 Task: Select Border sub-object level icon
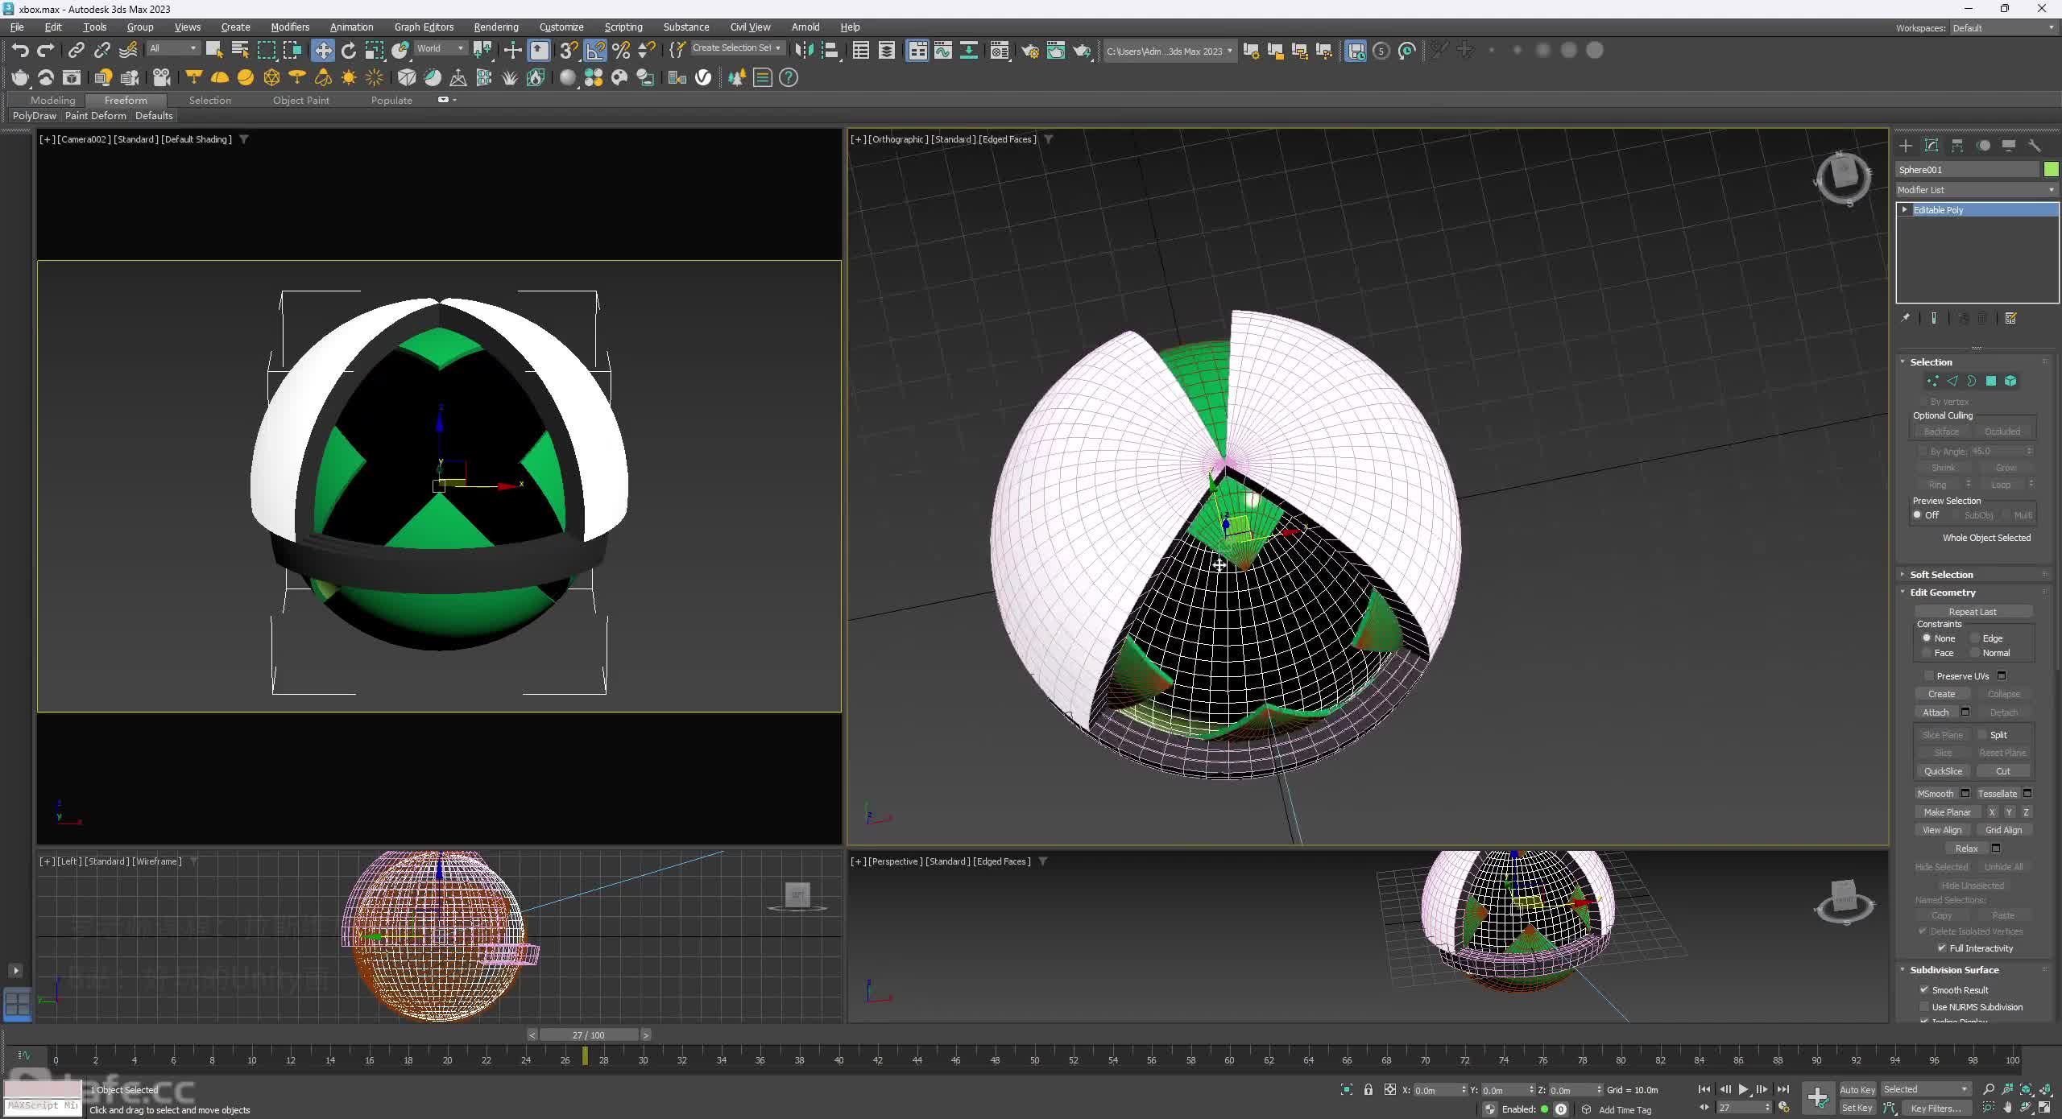tap(1972, 381)
